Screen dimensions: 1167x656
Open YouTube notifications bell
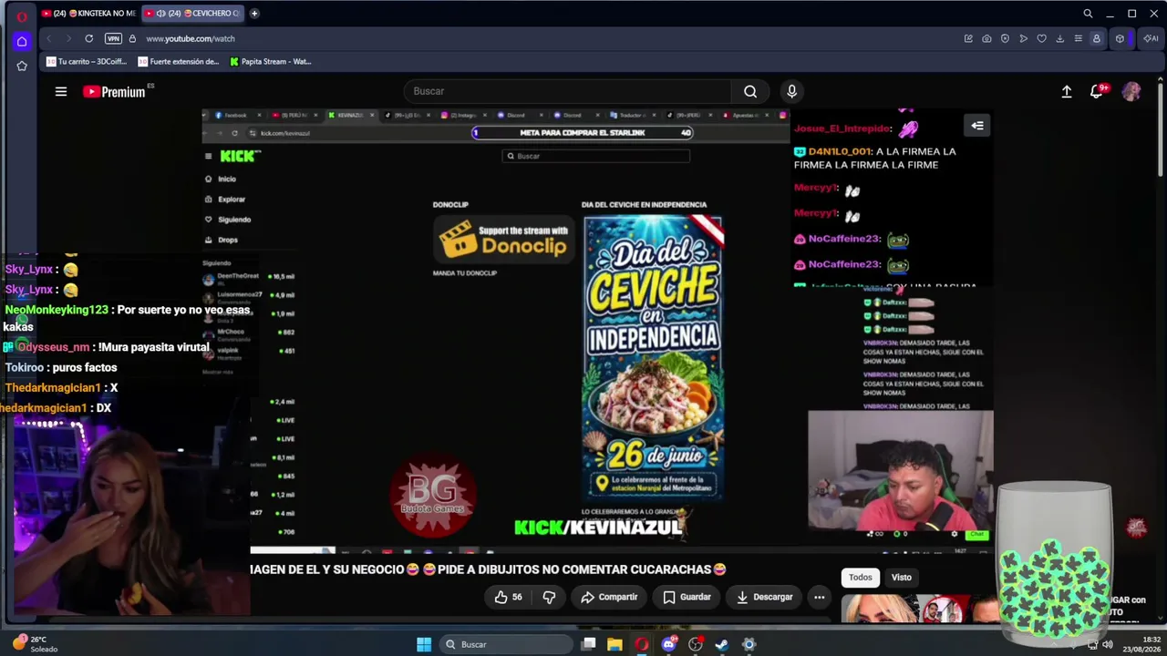[1097, 91]
